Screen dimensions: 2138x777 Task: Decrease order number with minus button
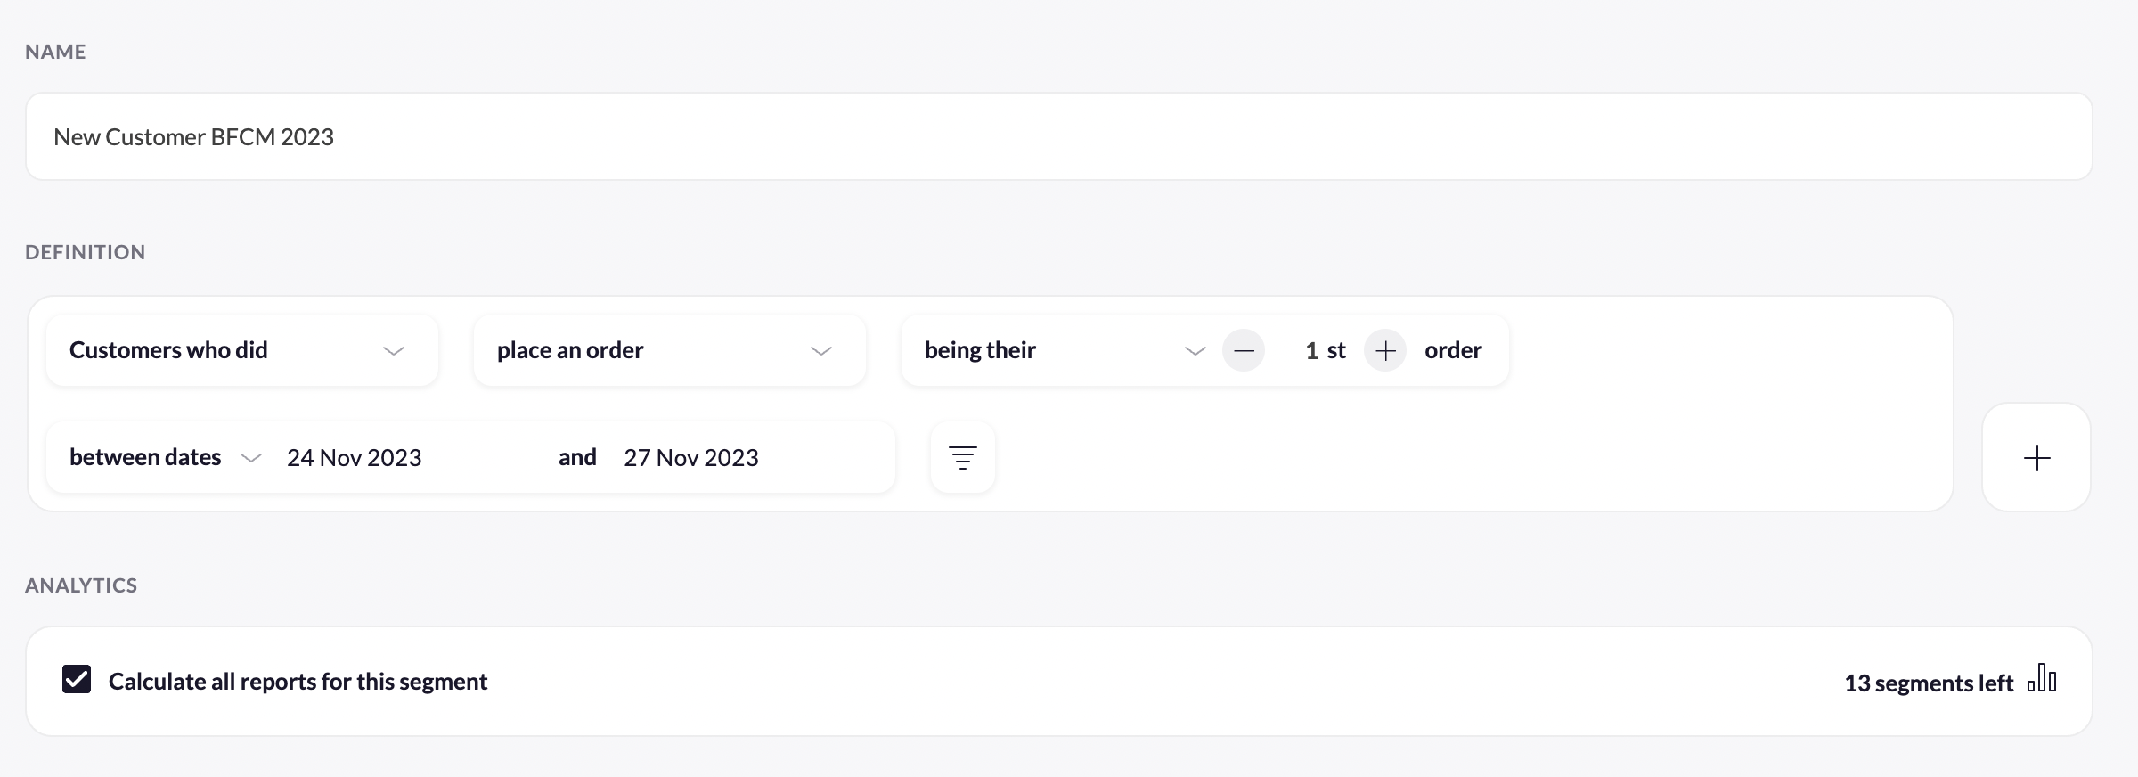[1244, 350]
